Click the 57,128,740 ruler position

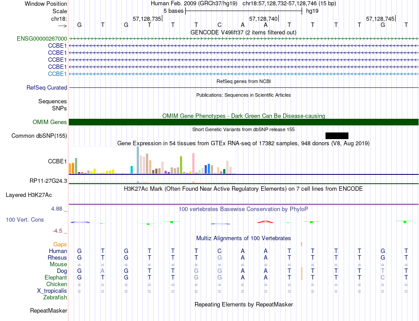click(x=263, y=19)
